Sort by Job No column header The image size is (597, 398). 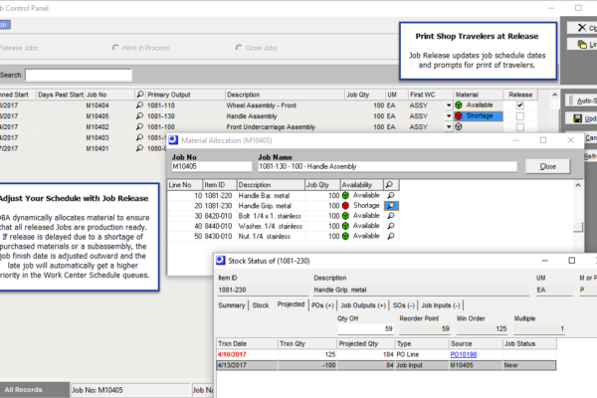click(110, 95)
